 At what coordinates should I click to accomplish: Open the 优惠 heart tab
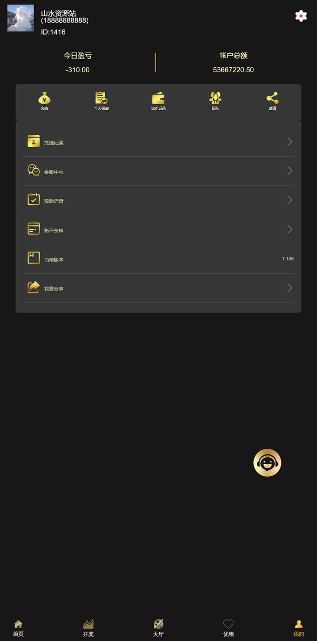(228, 628)
